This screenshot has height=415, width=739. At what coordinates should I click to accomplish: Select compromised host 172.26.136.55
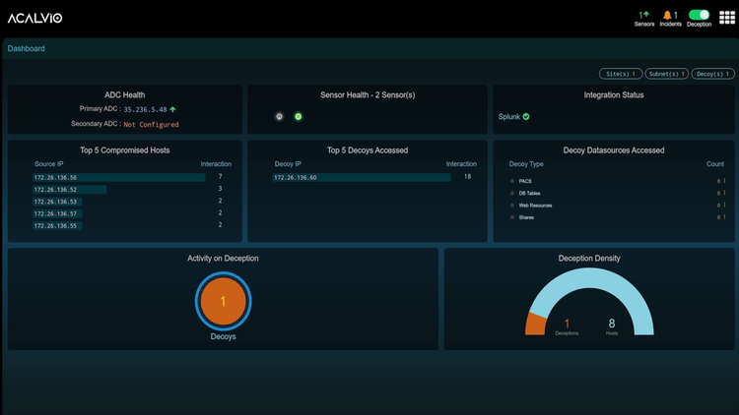click(57, 226)
